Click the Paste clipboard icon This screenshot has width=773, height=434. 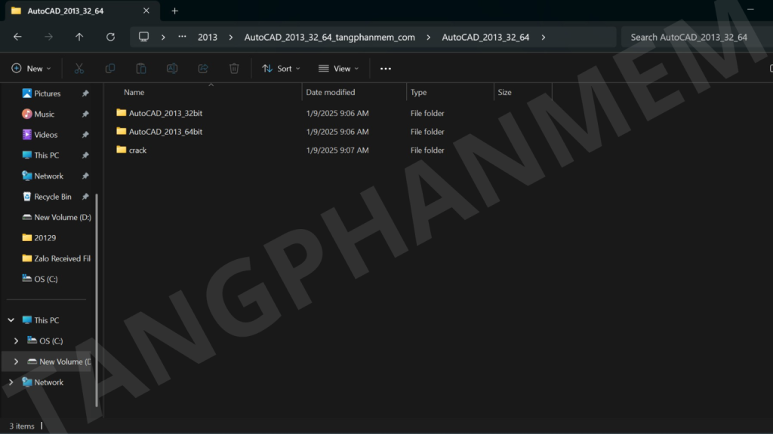point(141,69)
